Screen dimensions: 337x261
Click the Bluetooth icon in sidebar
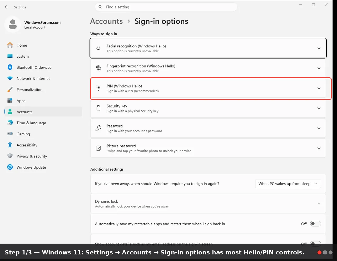10,67
